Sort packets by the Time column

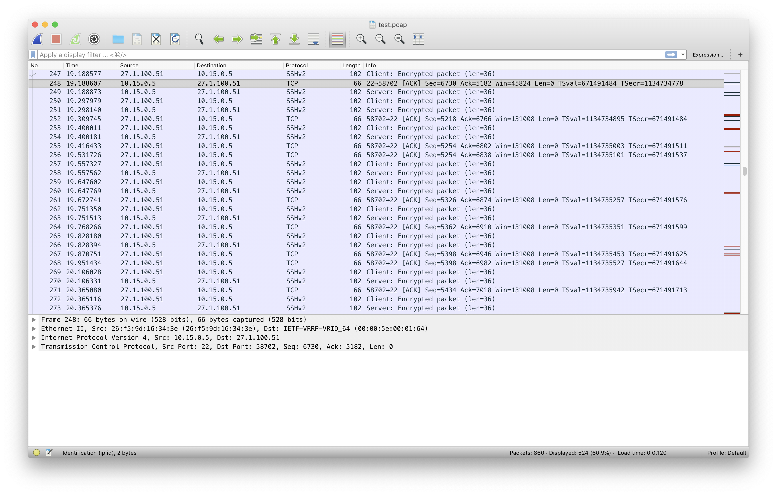[90, 65]
